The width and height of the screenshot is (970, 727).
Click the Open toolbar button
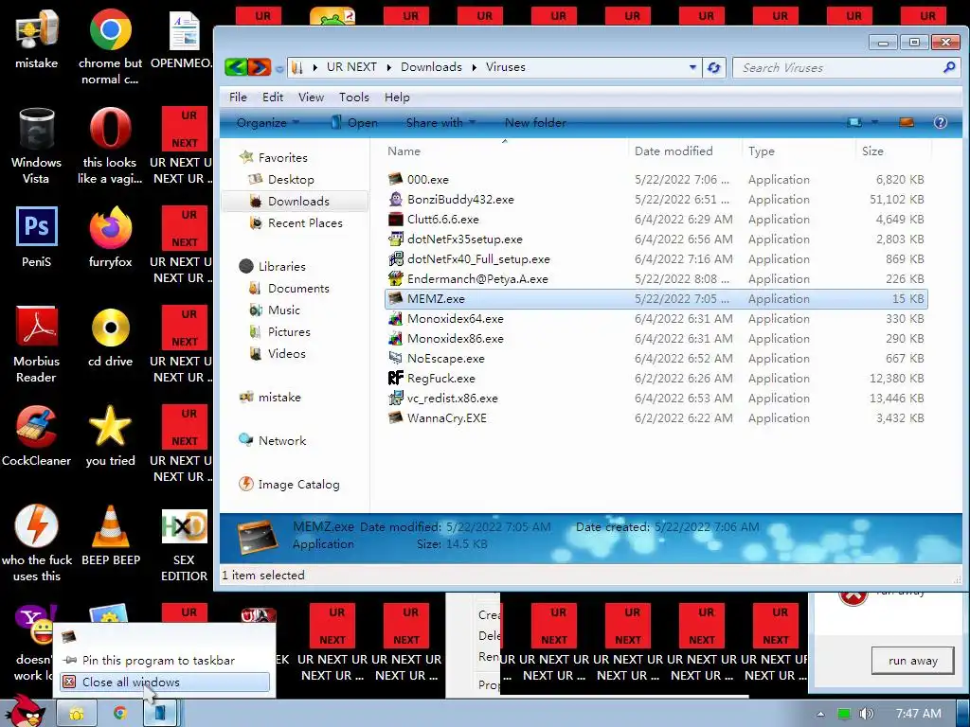(354, 122)
